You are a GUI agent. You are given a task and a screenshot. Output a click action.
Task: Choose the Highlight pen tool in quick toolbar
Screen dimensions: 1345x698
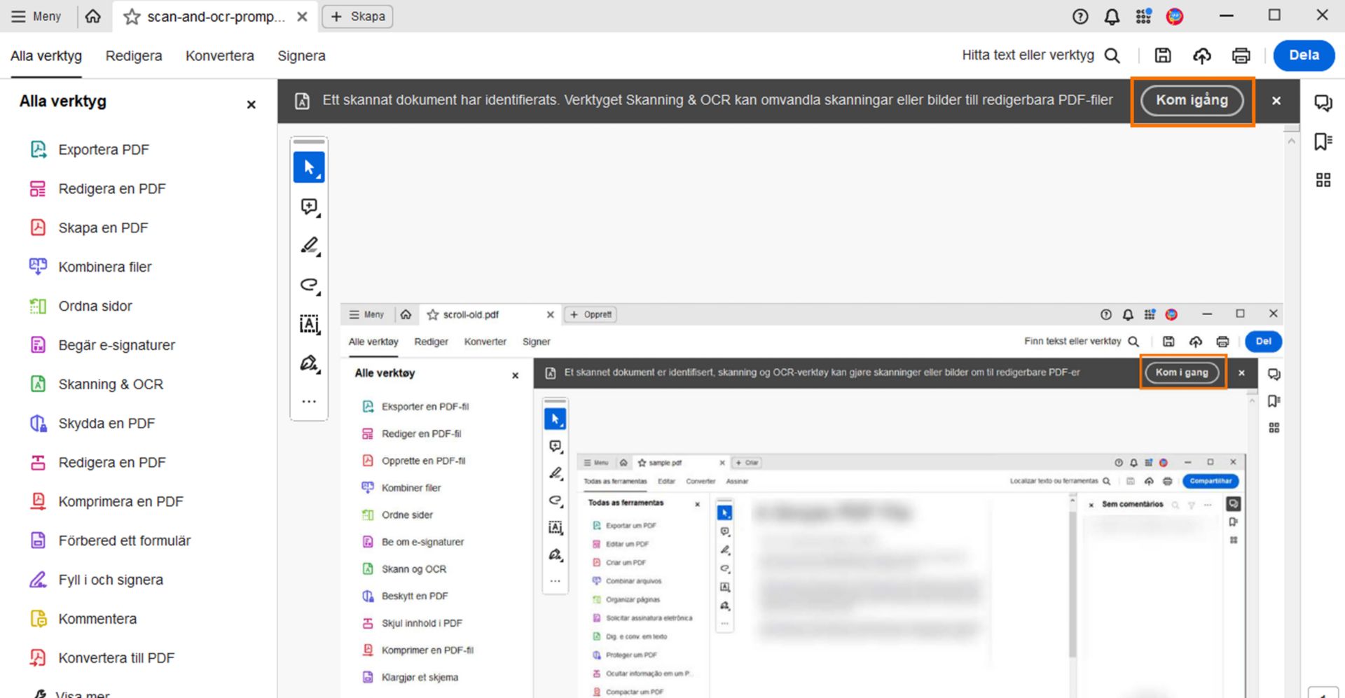pos(309,246)
